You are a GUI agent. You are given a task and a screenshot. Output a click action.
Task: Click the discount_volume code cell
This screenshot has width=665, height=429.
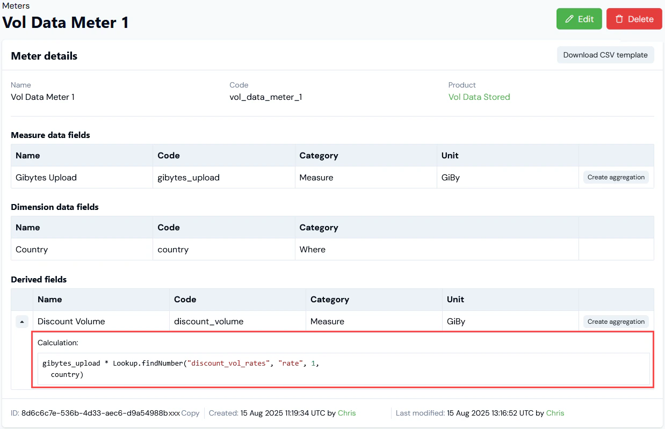(x=238, y=321)
